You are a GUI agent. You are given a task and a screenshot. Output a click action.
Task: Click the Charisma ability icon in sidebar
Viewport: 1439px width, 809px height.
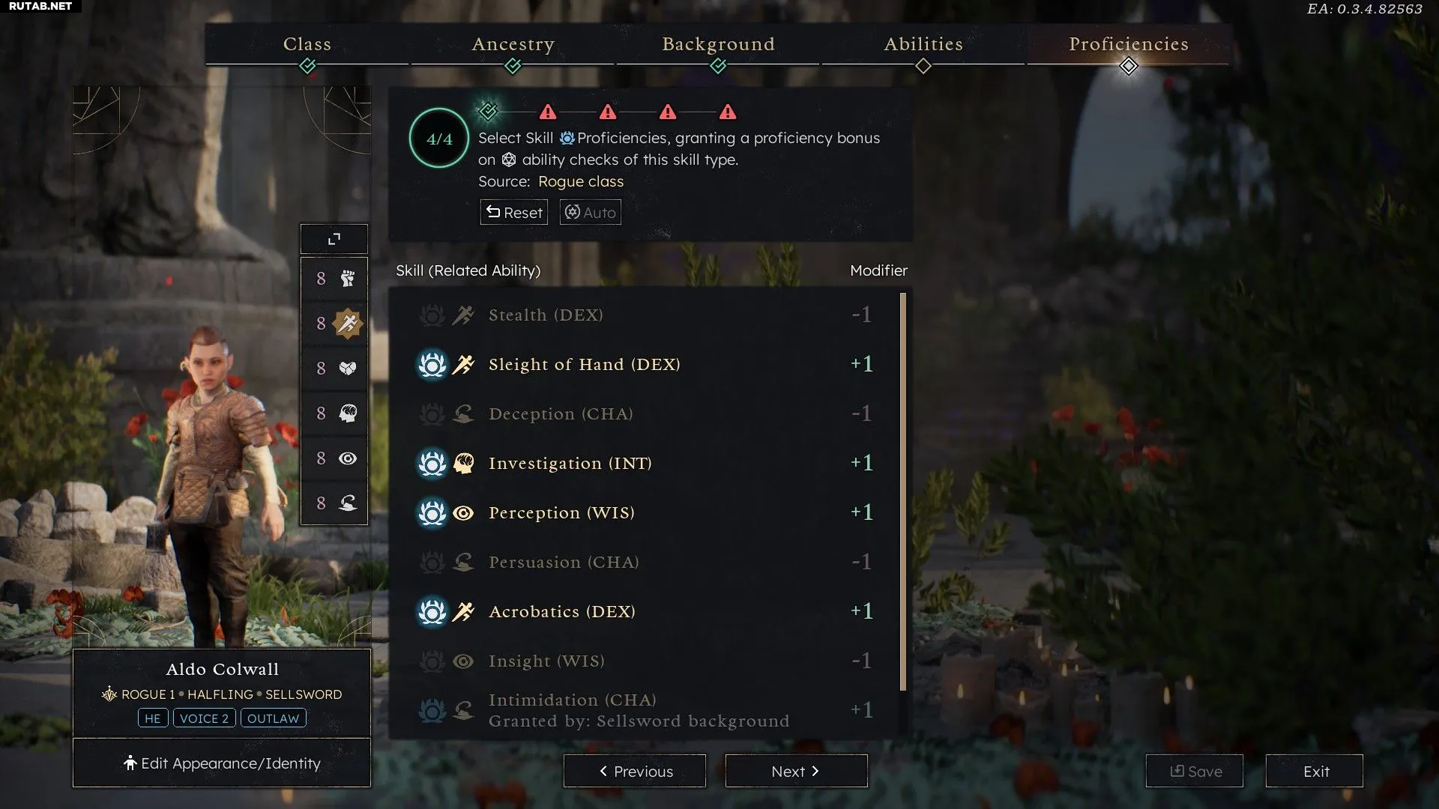347,503
